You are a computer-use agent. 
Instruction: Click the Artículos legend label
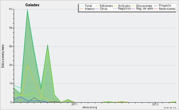click(x=124, y=6)
